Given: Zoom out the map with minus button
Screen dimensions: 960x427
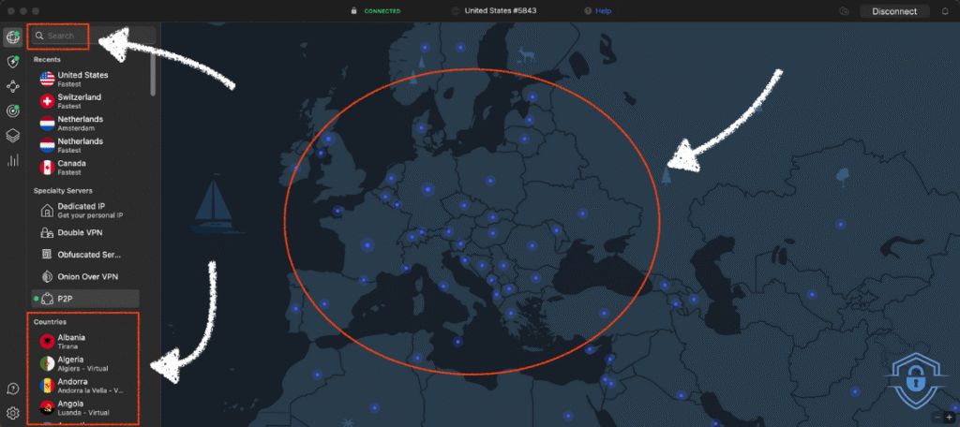Looking at the screenshot, I should (937, 418).
